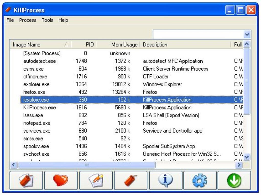This screenshot has width=261, height=195.
Task: Select the csrss.exe process
Action: pyautogui.click(x=126, y=69)
